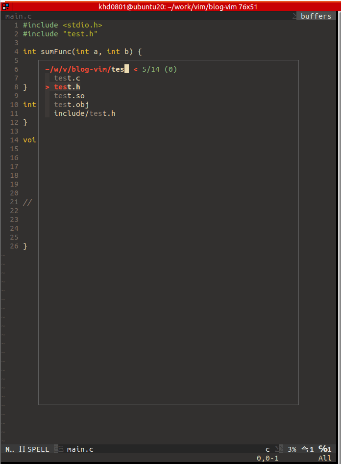Select the "c" filetype indicator in the statusline
341x464 pixels.
coord(267,449)
